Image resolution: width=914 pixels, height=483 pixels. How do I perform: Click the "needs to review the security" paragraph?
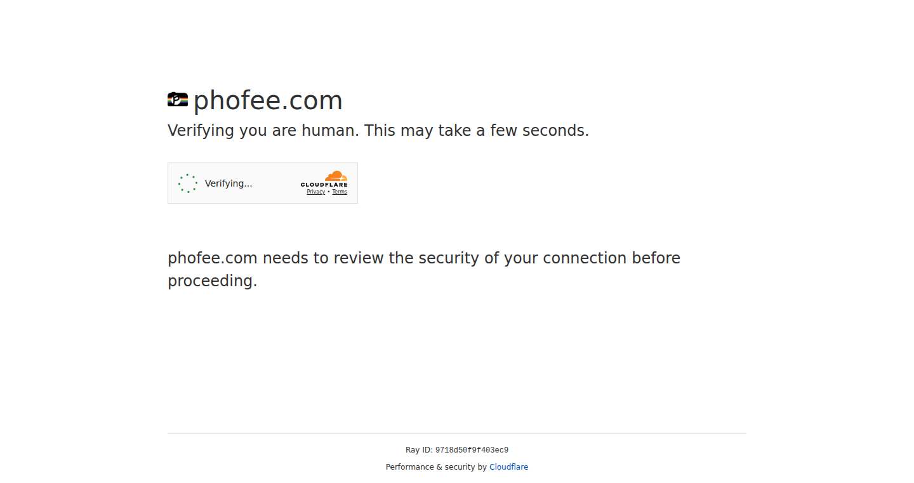424,270
